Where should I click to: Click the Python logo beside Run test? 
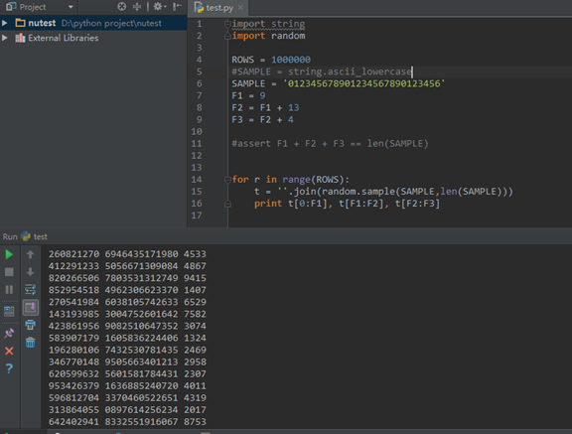click(x=26, y=236)
